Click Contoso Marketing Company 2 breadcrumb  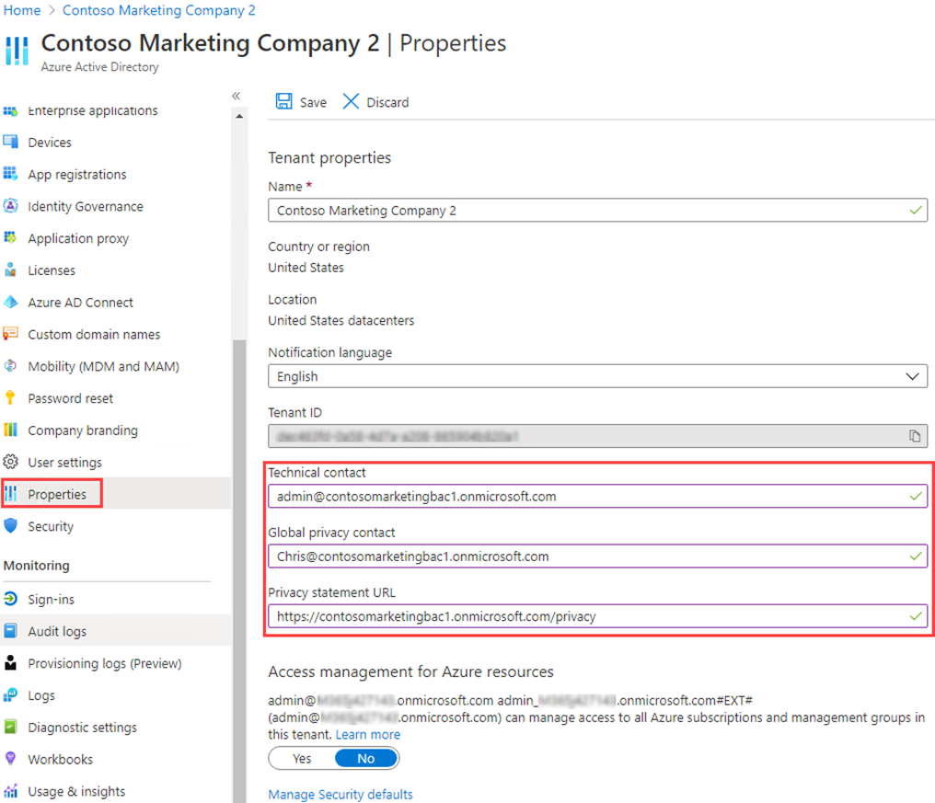tap(158, 10)
